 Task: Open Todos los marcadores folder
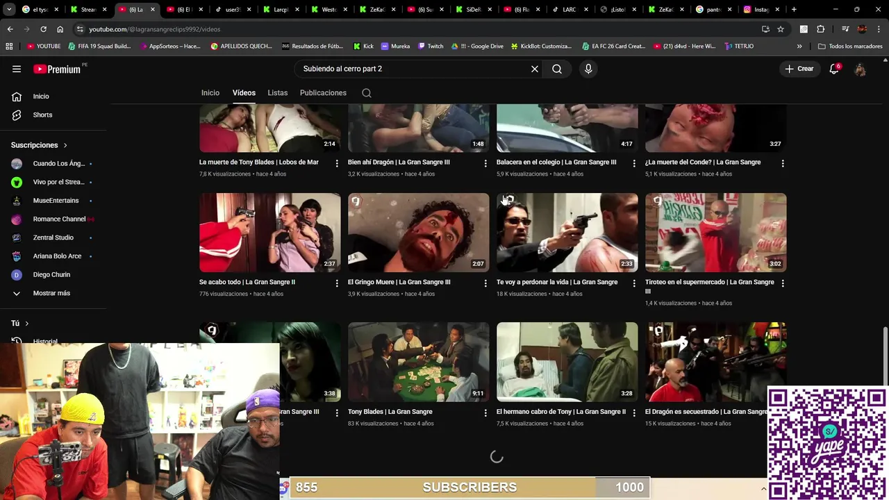850,47
